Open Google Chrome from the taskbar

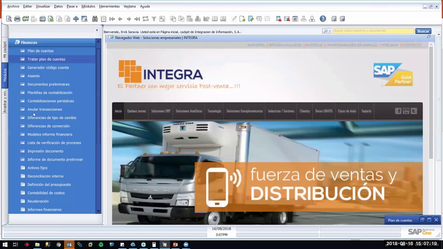pos(58,245)
